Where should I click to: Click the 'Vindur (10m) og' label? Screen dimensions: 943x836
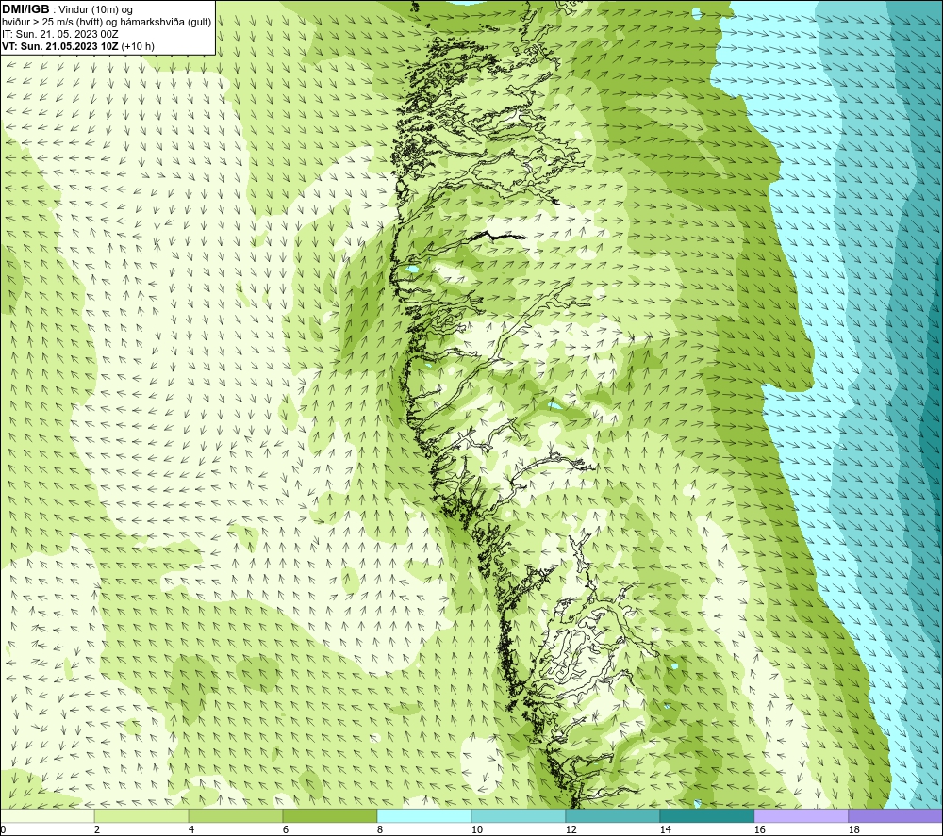click(x=95, y=10)
